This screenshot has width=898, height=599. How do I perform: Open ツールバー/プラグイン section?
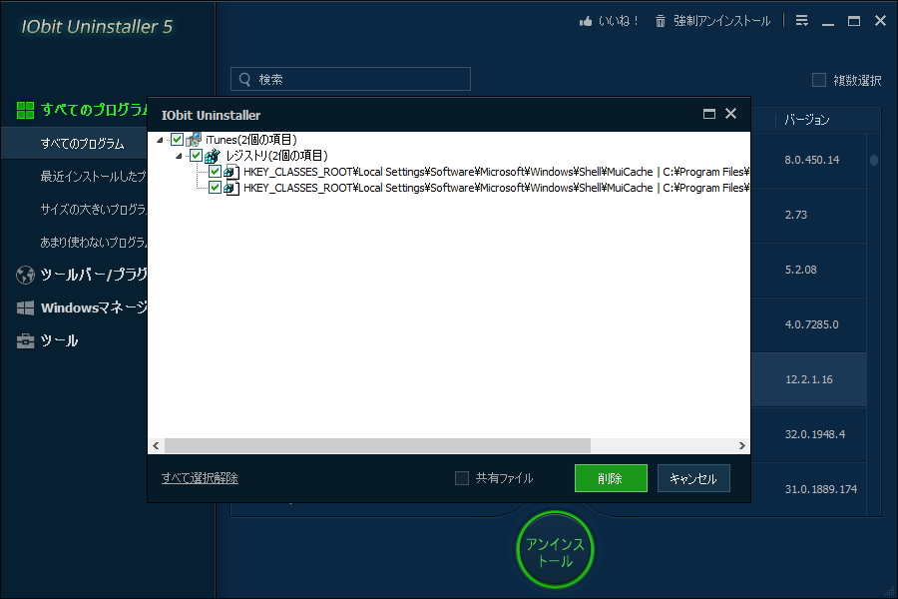click(x=94, y=276)
